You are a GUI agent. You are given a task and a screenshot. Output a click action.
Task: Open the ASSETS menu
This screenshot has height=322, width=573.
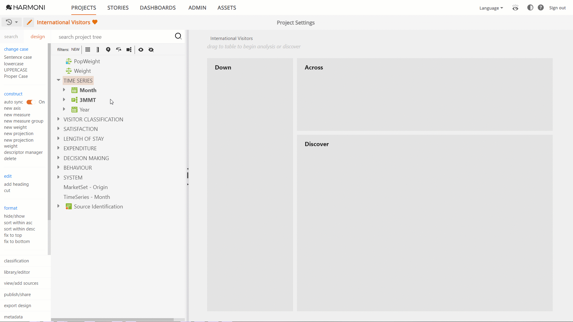[x=227, y=8]
